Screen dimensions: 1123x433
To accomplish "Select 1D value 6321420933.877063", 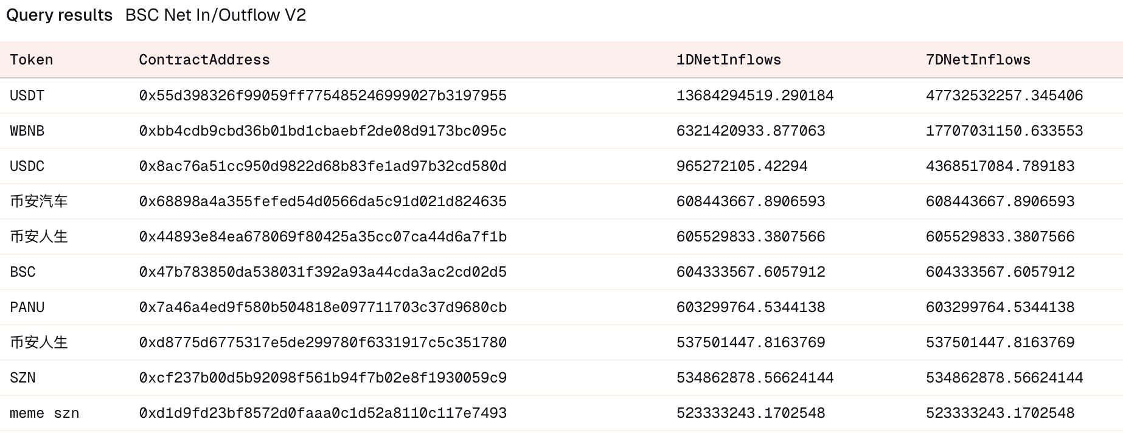I will pos(751,131).
